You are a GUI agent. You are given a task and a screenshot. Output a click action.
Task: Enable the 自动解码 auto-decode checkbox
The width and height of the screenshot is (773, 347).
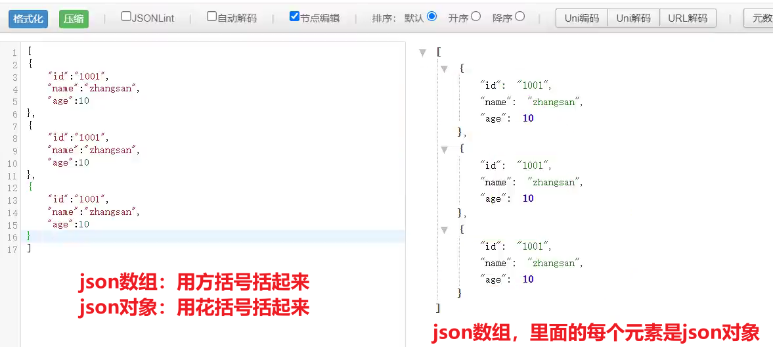[x=211, y=16]
